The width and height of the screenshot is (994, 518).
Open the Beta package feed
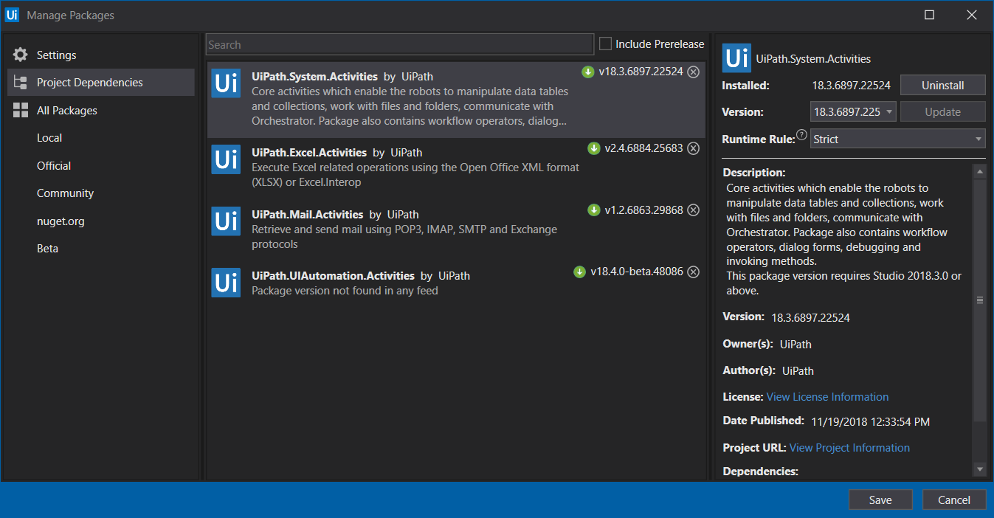47,249
